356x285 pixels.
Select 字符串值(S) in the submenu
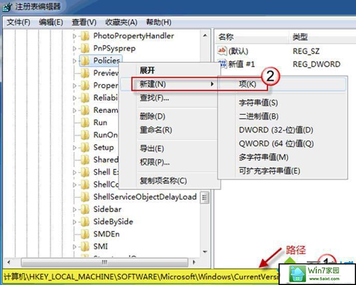[283, 103]
